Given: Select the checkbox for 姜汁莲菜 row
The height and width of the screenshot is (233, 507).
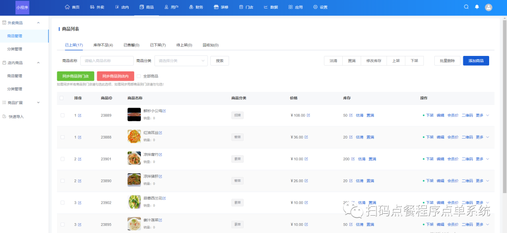Looking at the screenshot, I should tap(62, 225).
